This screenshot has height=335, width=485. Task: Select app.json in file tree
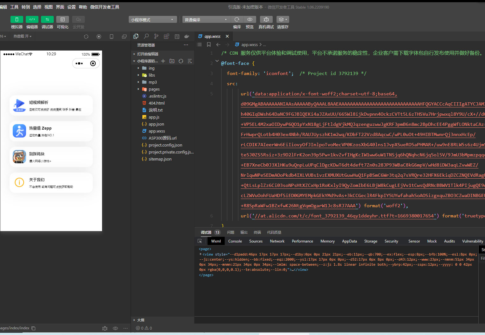point(156,124)
